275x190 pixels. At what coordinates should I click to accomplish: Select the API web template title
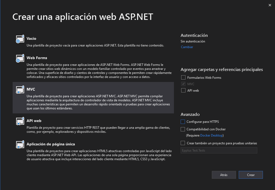pyautogui.click(x=34, y=121)
